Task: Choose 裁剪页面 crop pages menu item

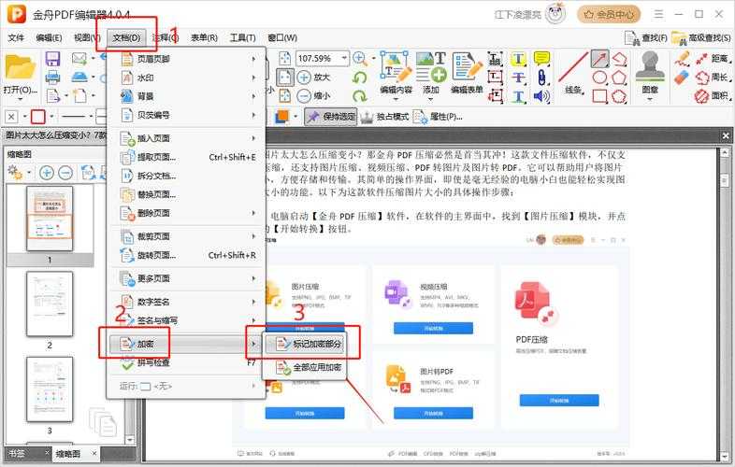Action: (187, 236)
